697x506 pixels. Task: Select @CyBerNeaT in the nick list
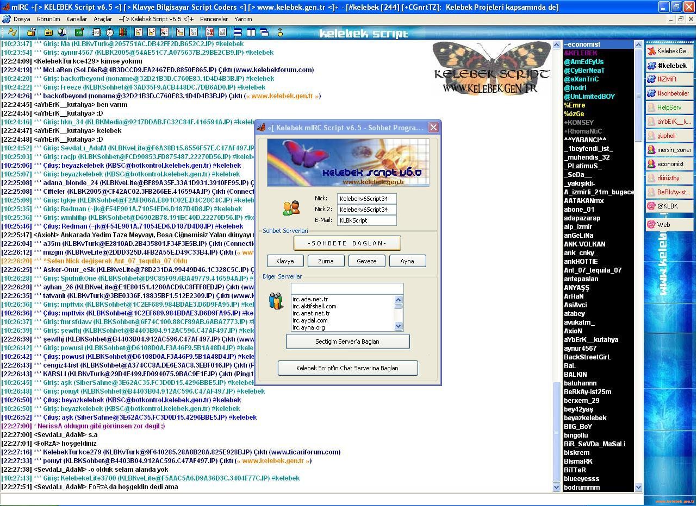point(584,71)
